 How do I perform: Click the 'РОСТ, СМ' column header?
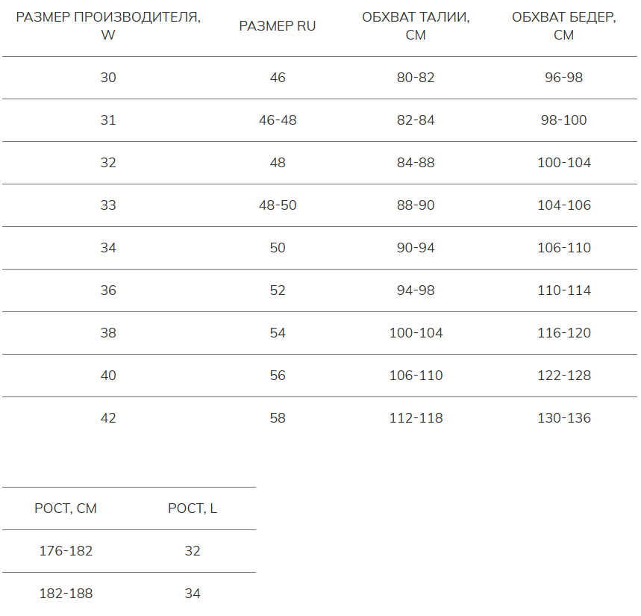click(x=66, y=508)
